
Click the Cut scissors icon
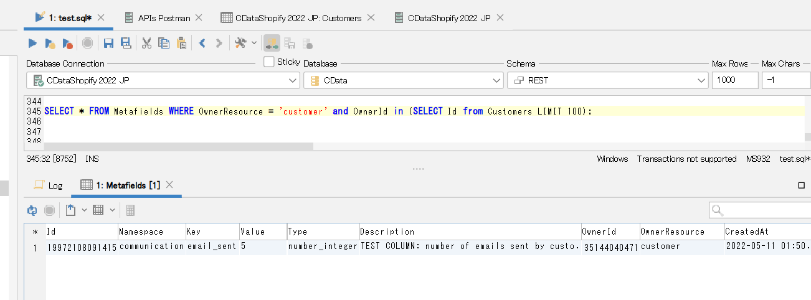point(146,43)
